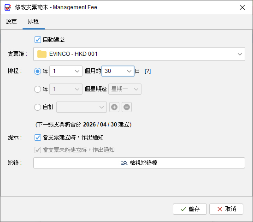This screenshot has width=253, height=222.
Task: Click the yellow folder icon for EVINCO chequebook
Action: [42, 54]
